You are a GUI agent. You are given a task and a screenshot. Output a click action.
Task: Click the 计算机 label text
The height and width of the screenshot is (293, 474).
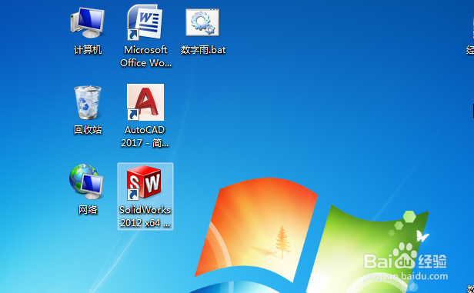click(x=88, y=50)
